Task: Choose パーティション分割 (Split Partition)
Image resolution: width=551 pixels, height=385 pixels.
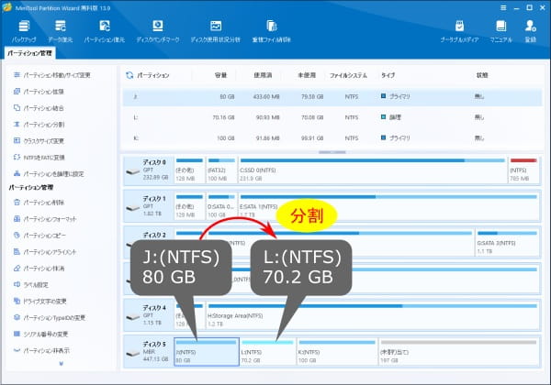Action: coord(39,125)
